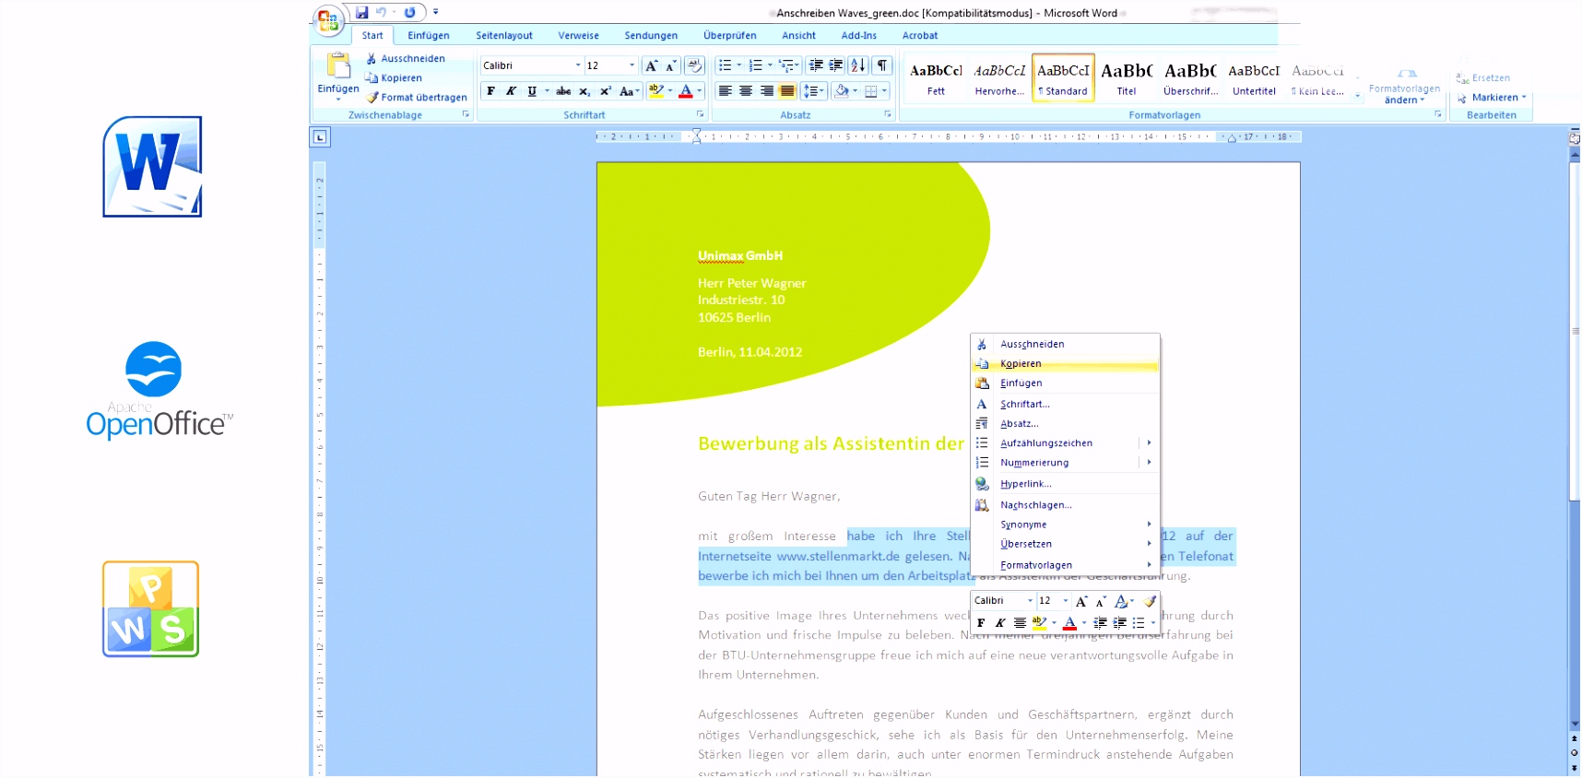This screenshot has width=1582, height=778.
Task: Align text right in the ribbon
Action: pyautogui.click(x=767, y=91)
